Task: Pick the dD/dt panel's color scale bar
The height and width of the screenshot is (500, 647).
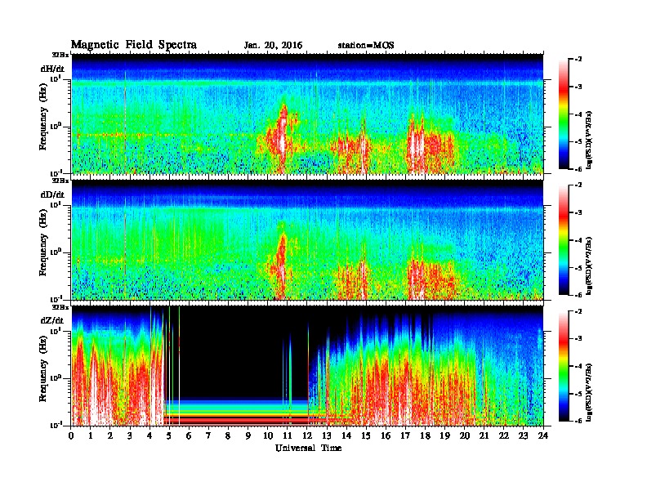Action: [564, 239]
